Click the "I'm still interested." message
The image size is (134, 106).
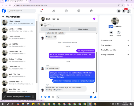point(52,68)
